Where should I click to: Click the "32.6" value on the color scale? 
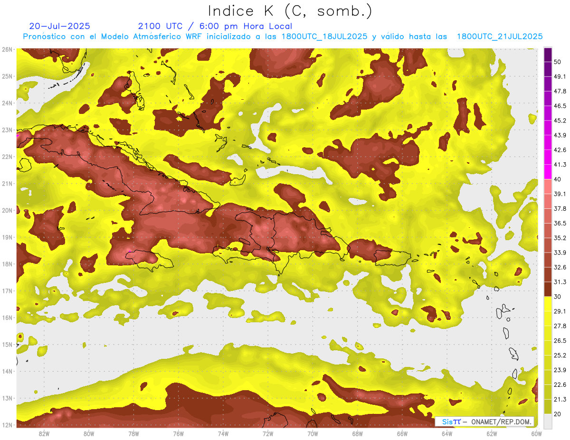[560, 267]
